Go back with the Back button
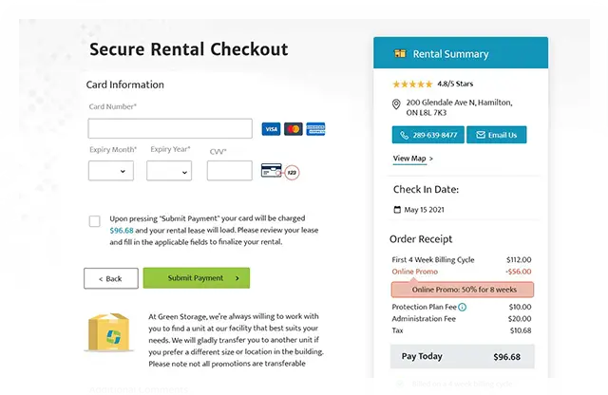Viewport: 608px width, 395px height. pyautogui.click(x=110, y=278)
